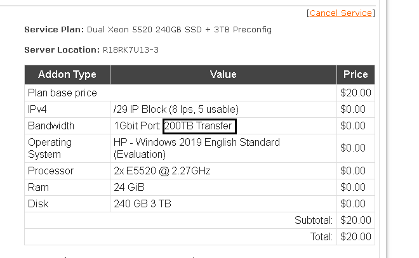The image size is (419, 258).
Task: Select the Processor row label
Action: 51,171
